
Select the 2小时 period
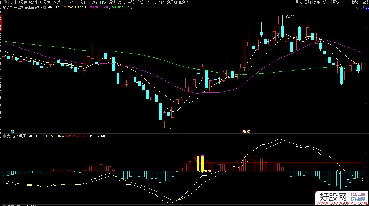93,2
